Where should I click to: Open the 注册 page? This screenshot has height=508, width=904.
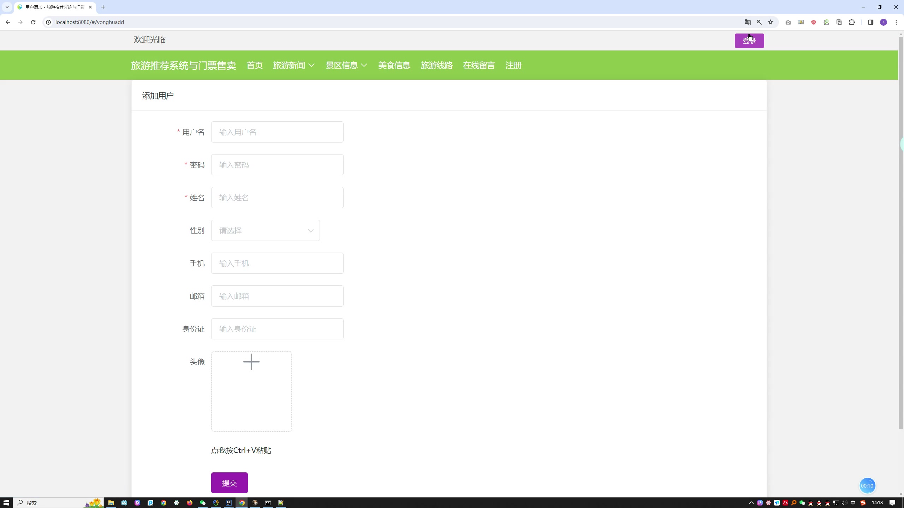pyautogui.click(x=513, y=66)
